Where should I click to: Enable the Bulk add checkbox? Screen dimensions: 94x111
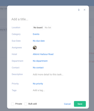26,104
